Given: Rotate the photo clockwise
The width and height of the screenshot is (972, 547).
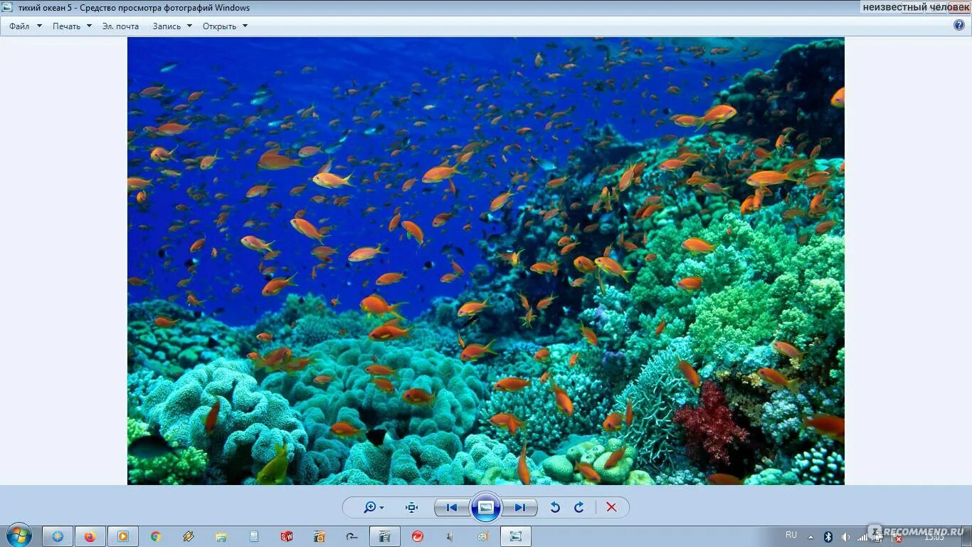Looking at the screenshot, I should click(579, 507).
